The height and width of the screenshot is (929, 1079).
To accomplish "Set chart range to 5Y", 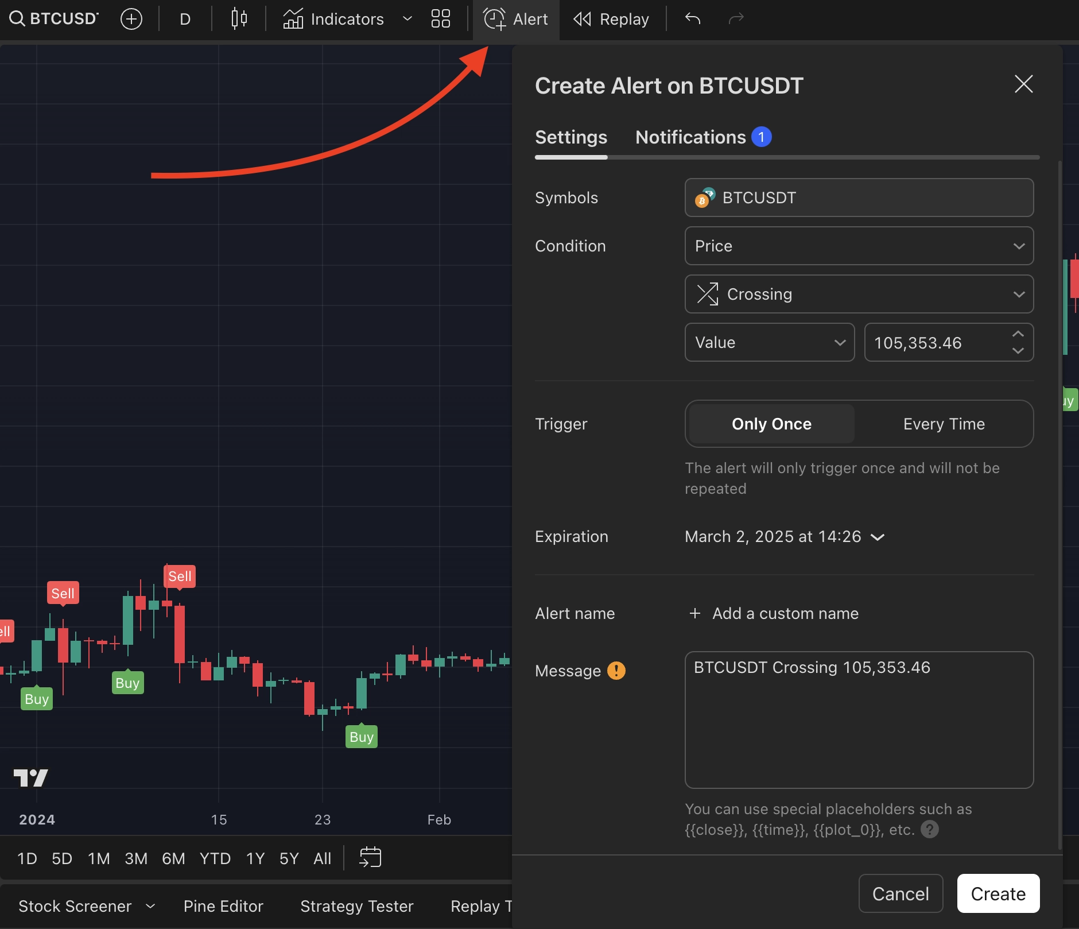I will coord(289,858).
